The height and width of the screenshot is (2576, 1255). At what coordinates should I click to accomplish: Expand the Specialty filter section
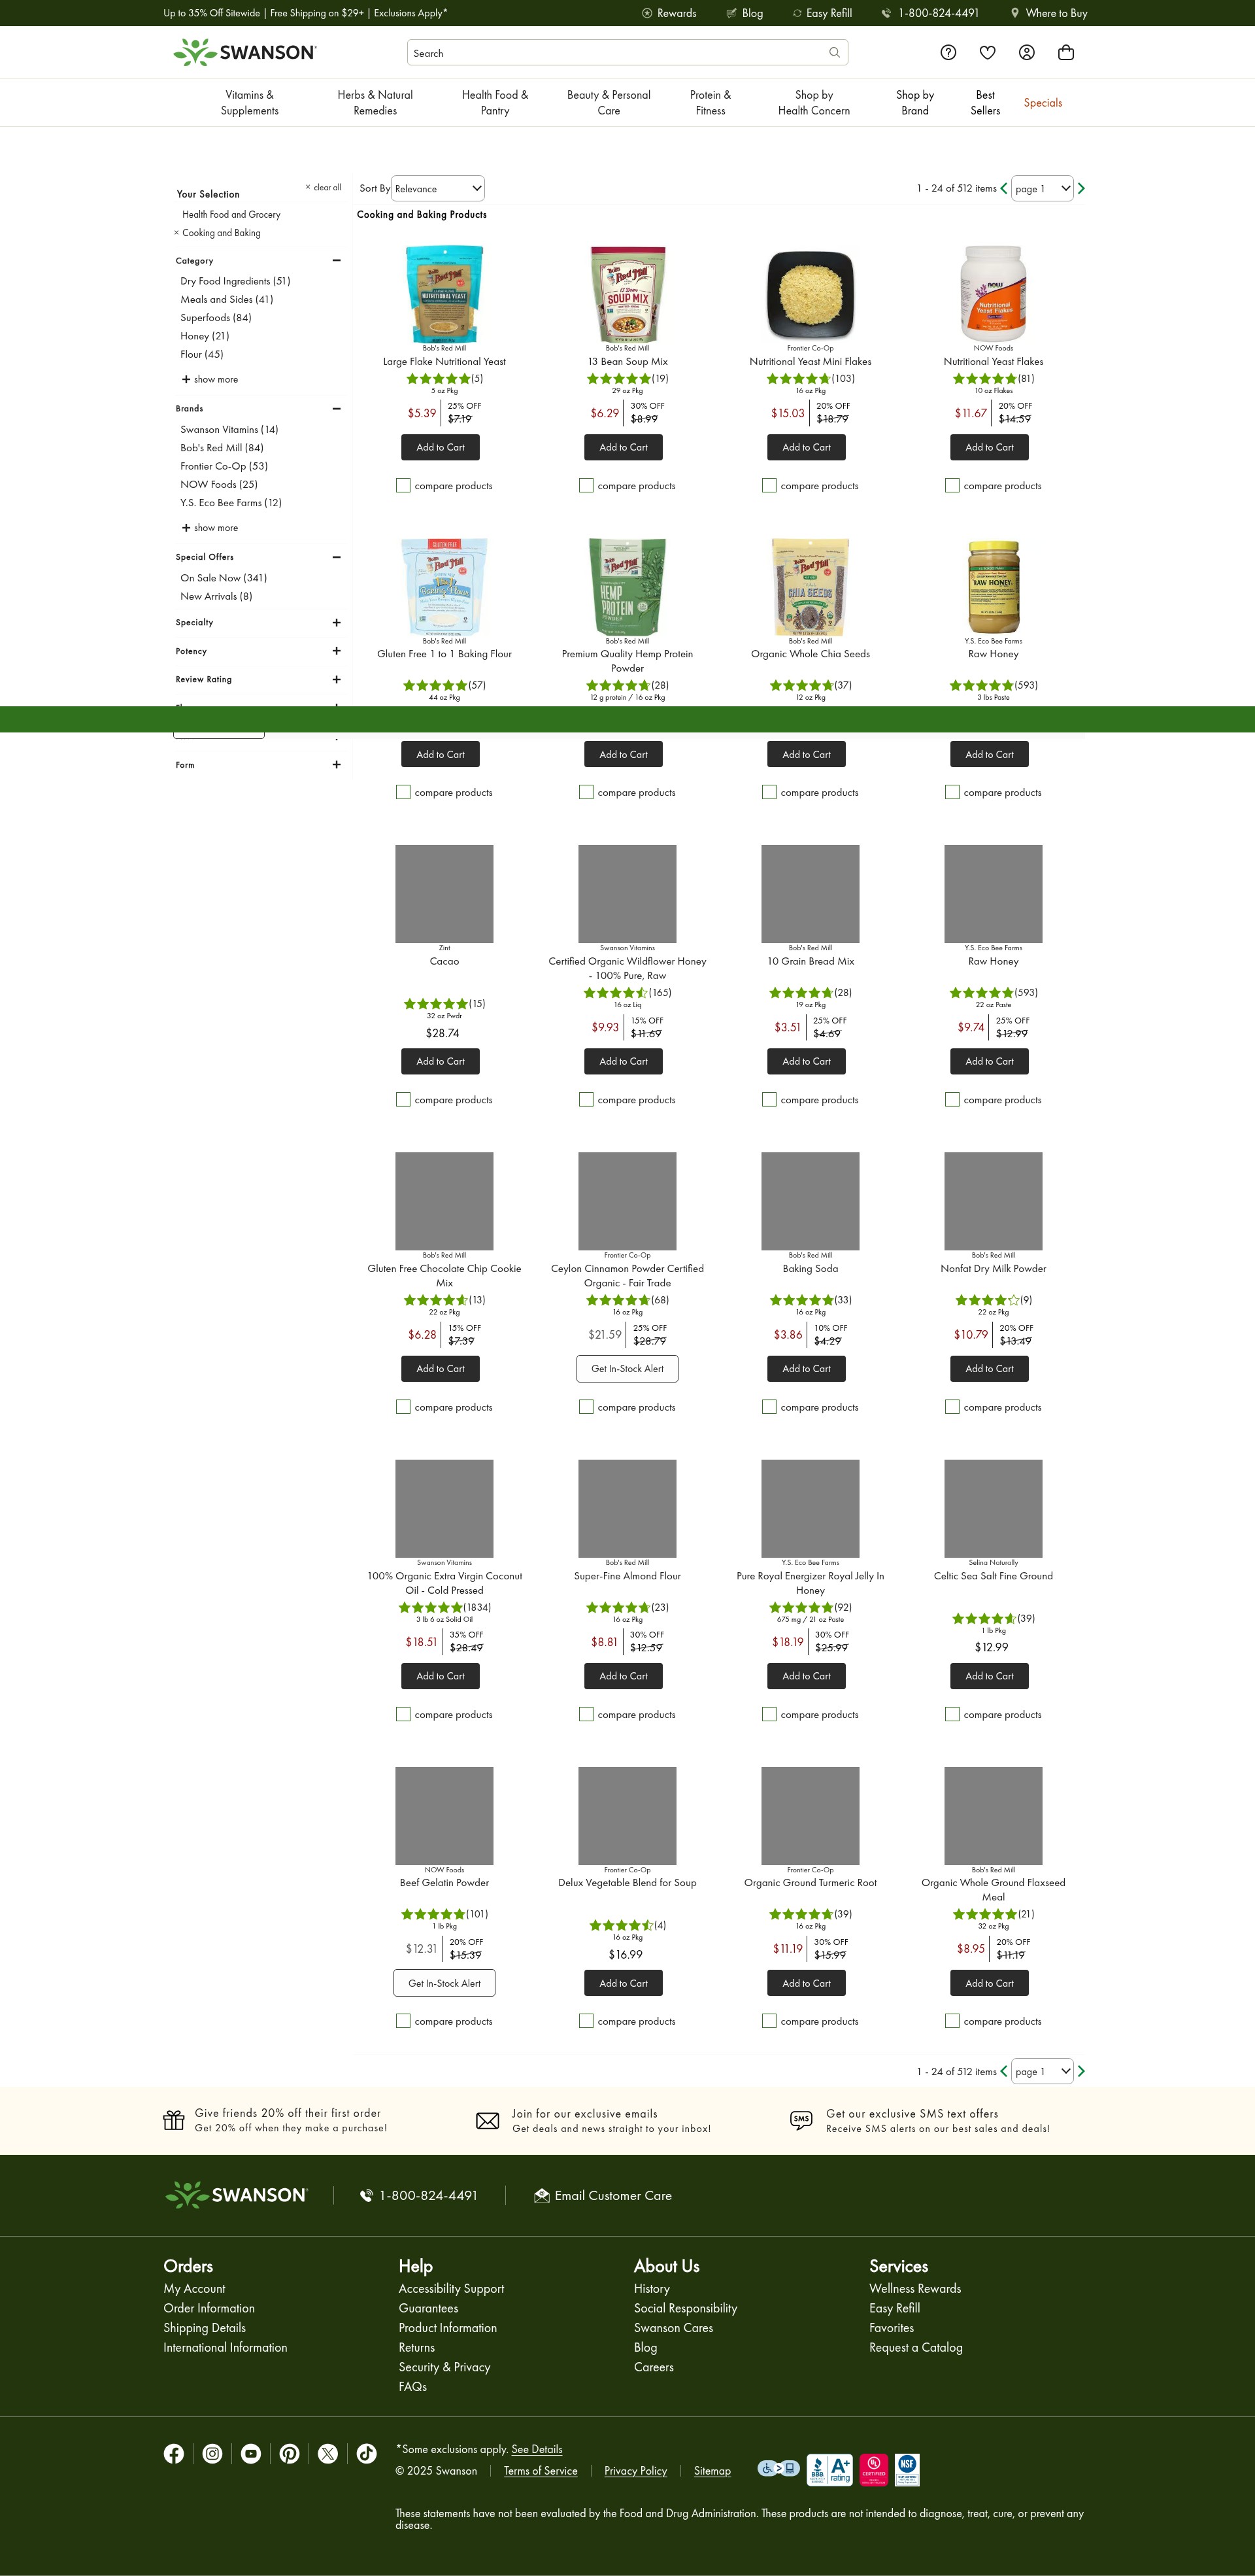(337, 622)
